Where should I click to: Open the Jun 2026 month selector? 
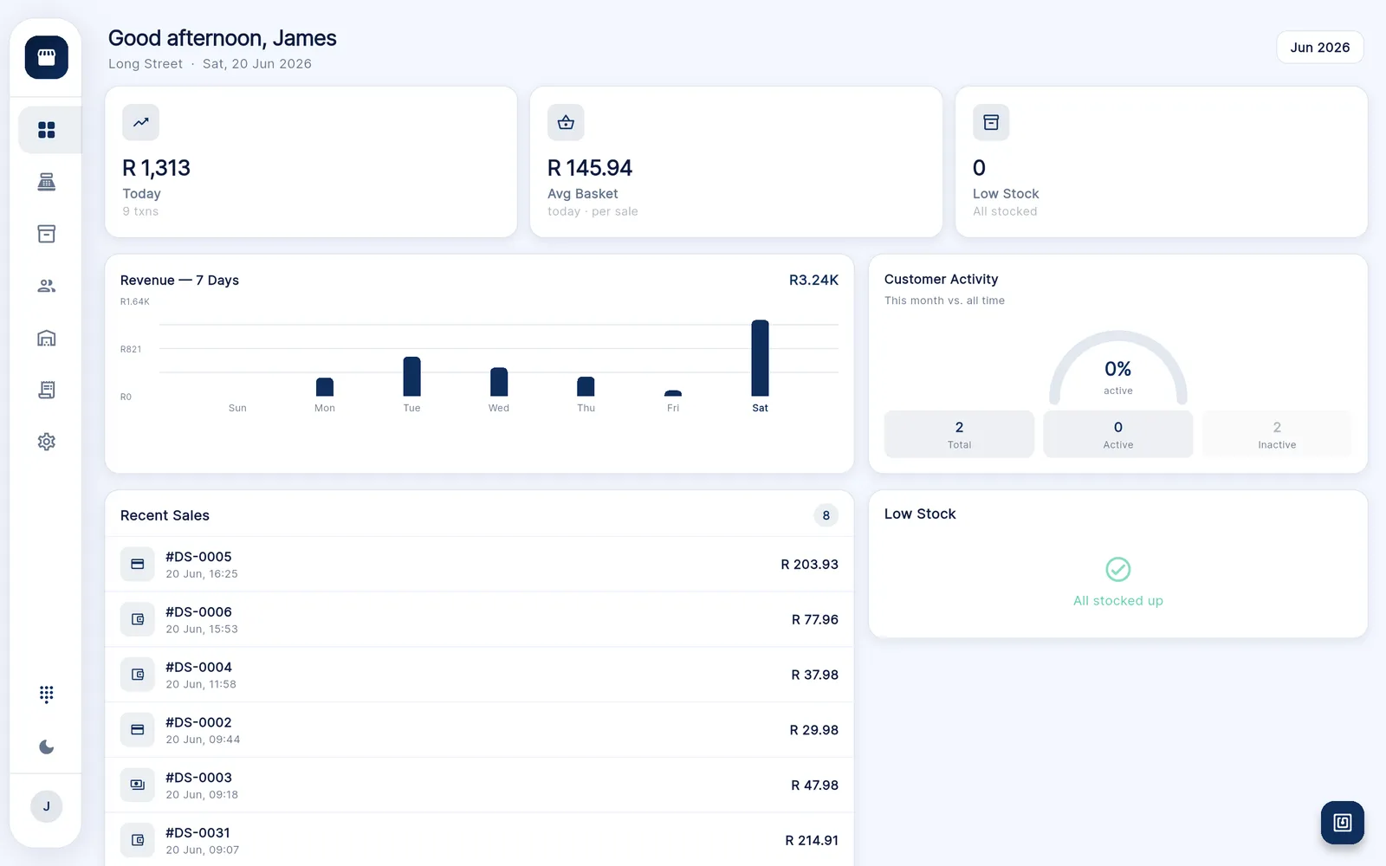point(1320,48)
